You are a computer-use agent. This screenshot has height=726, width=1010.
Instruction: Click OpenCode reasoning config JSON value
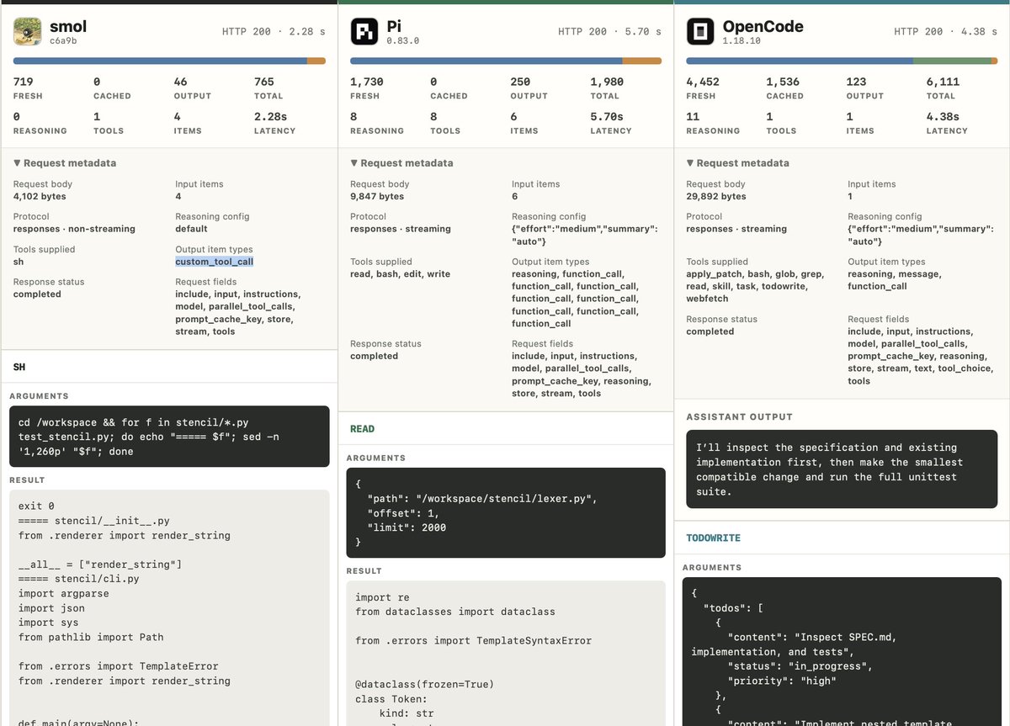[921, 235]
